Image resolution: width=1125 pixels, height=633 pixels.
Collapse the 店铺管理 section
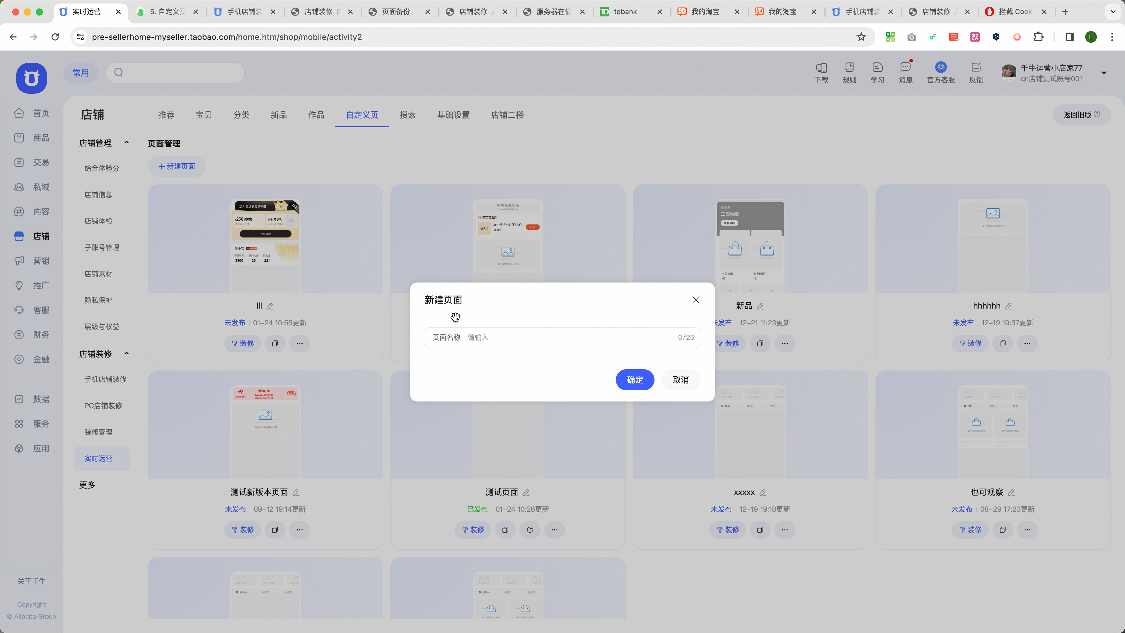[x=126, y=142]
